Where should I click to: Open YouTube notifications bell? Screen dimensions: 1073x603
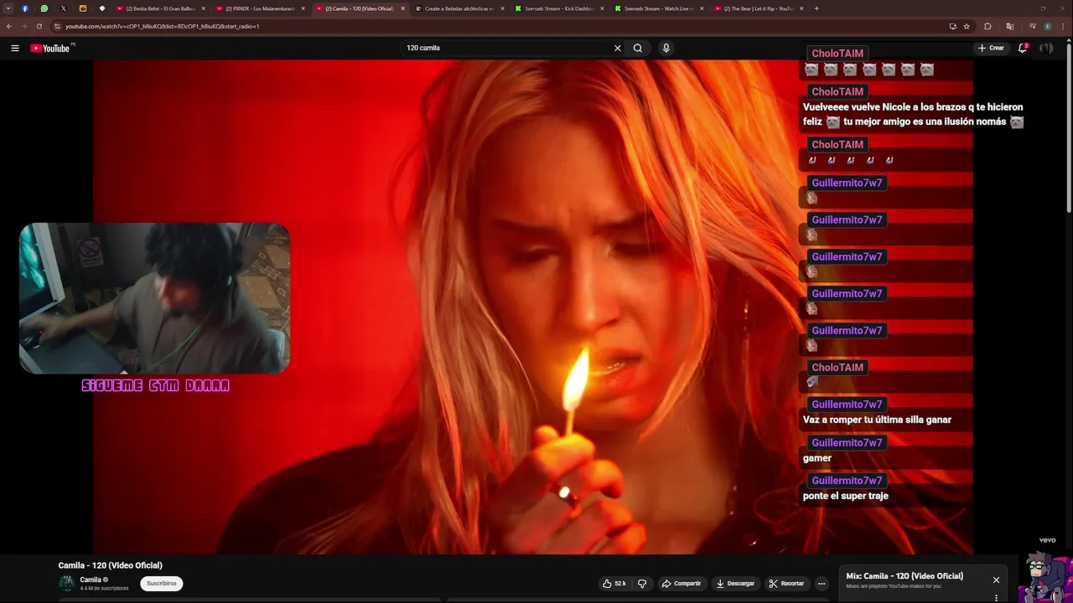(1023, 48)
